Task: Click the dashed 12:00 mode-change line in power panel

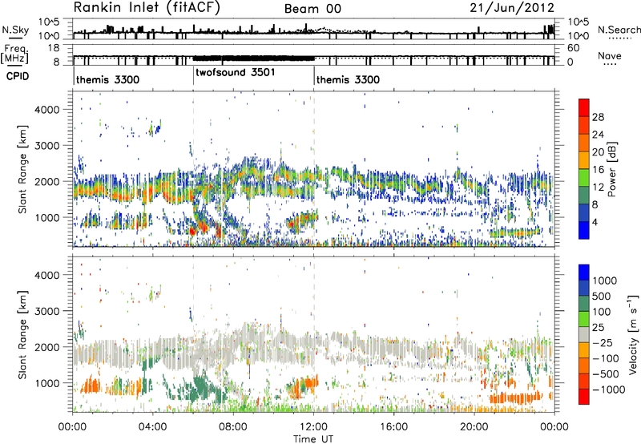Action: pyautogui.click(x=314, y=169)
